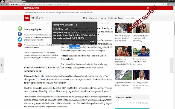Play pronunciation of immigration in popup
This screenshot has width=175, height=109.
tap(76, 25)
